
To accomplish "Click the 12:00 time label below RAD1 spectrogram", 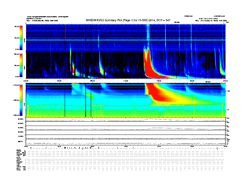I will pos(126,81).
